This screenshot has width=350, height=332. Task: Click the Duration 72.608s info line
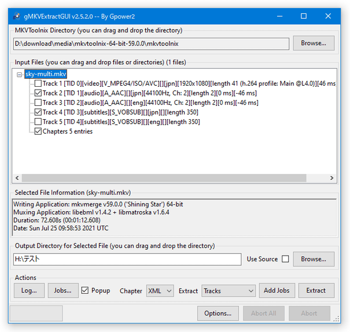click(57, 220)
